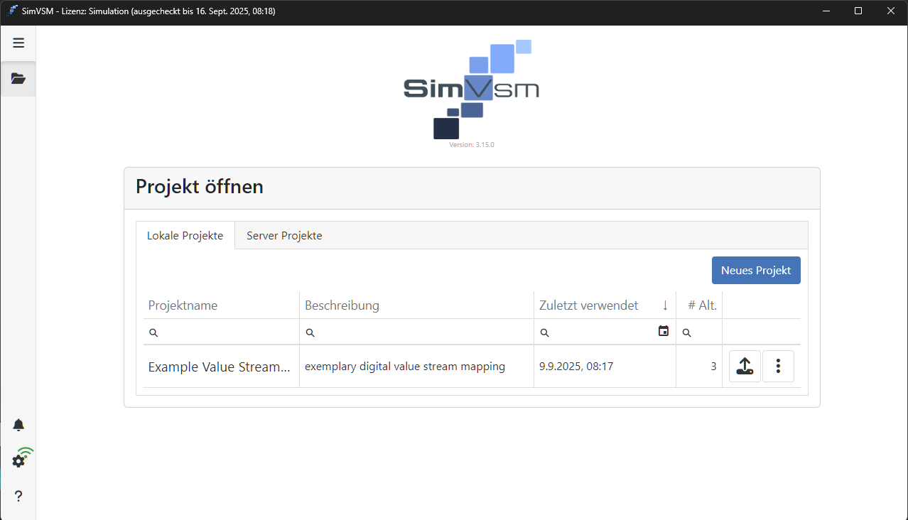The image size is (908, 520).
Task: Click the open folder sidebar icon
Action: pos(18,79)
